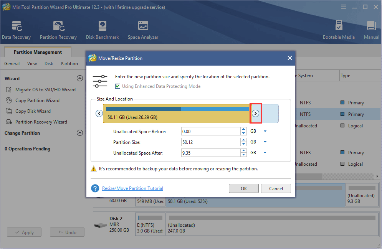Open Disk Benchmark tool
This screenshot has width=382, height=249.
[103, 30]
